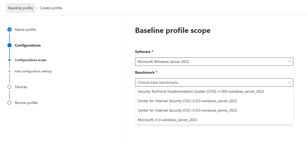307x144 pixels.
Task: Open the Name profile step
Action: pyautogui.click(x=26, y=29)
